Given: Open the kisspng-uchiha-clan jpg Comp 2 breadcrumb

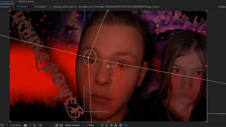Looking at the screenshot, I should pos(106,7).
